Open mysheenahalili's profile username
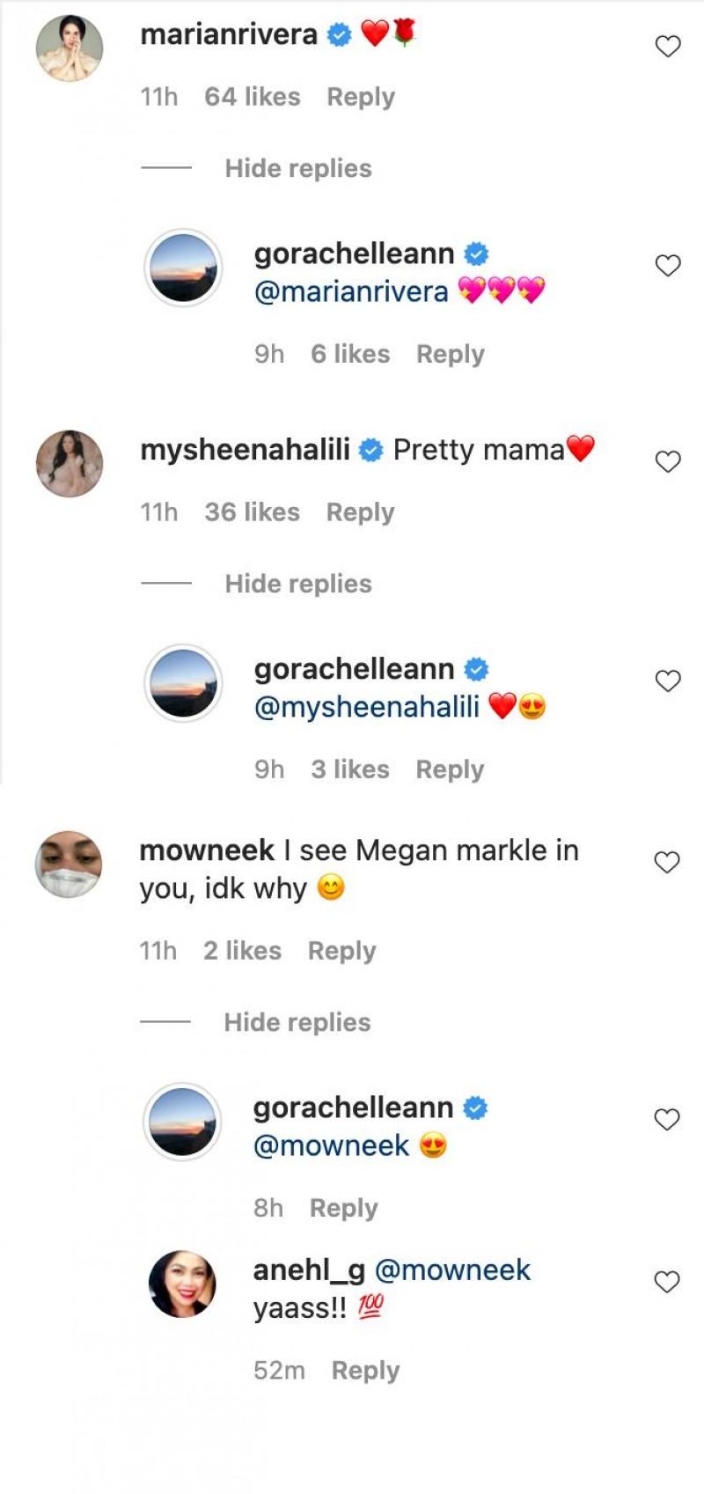The image size is (704, 1494). tap(245, 450)
